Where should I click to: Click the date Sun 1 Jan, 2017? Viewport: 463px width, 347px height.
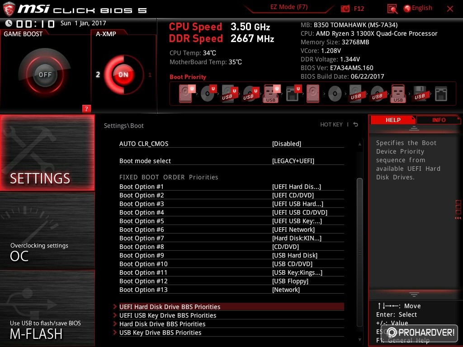point(83,23)
